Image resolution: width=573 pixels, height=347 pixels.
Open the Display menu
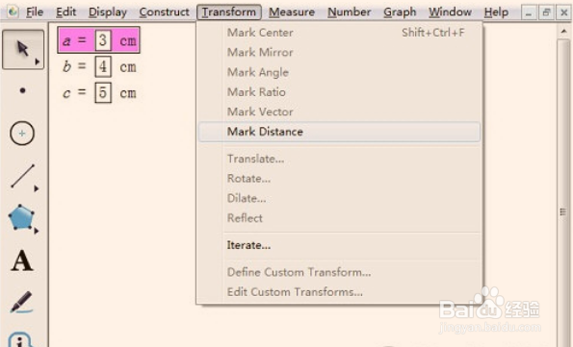[x=108, y=12]
